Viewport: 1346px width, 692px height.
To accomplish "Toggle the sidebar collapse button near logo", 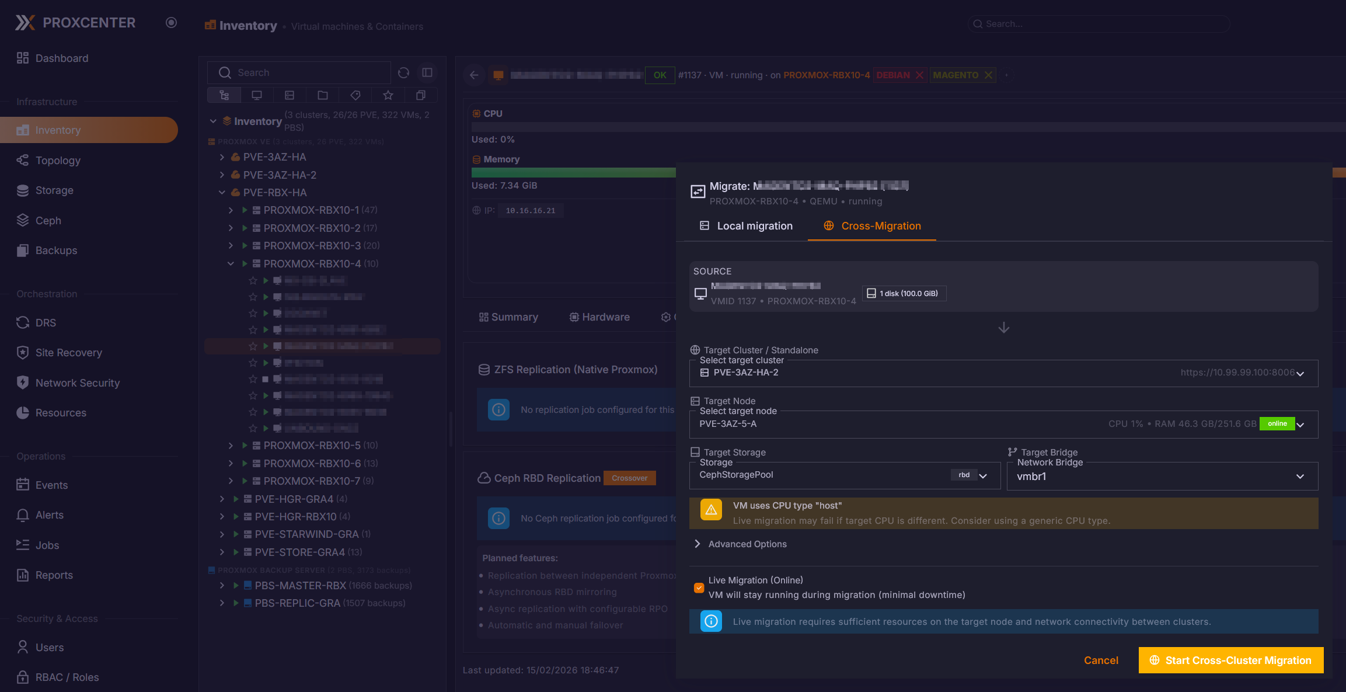I will (x=171, y=23).
